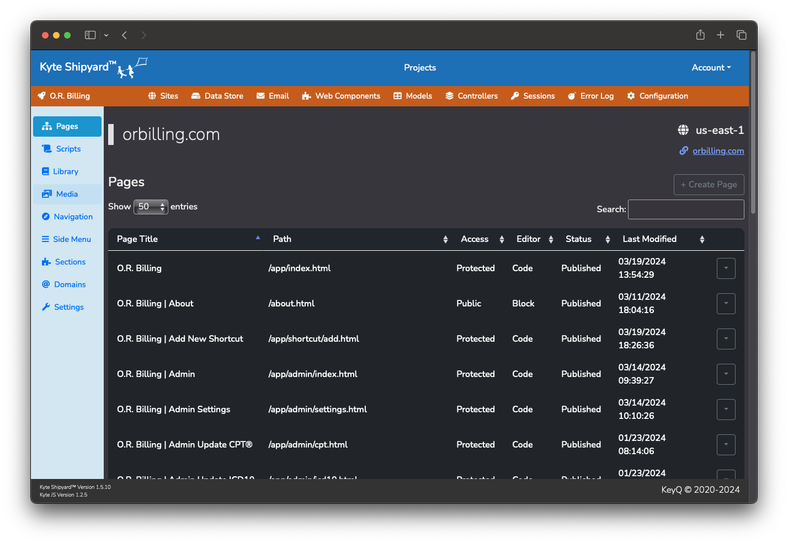
Task: Click the Error Log bomb icon
Action: click(572, 96)
